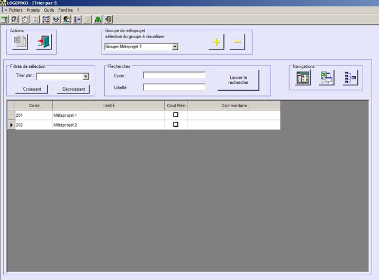379x280 pixels.
Task: Open the Fichiers menu
Action: click(15, 10)
